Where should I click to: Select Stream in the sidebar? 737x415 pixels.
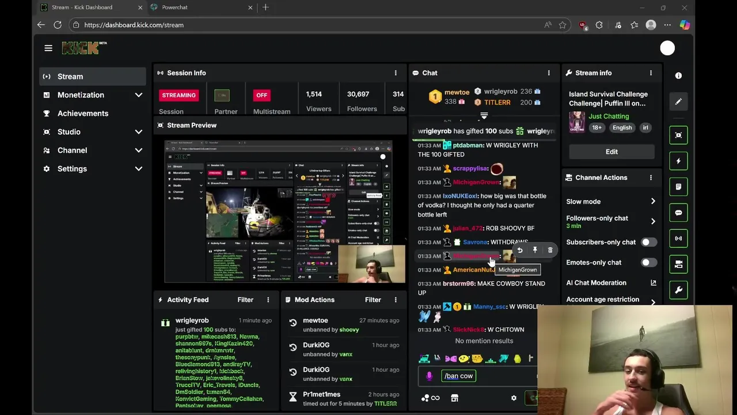pyautogui.click(x=93, y=77)
